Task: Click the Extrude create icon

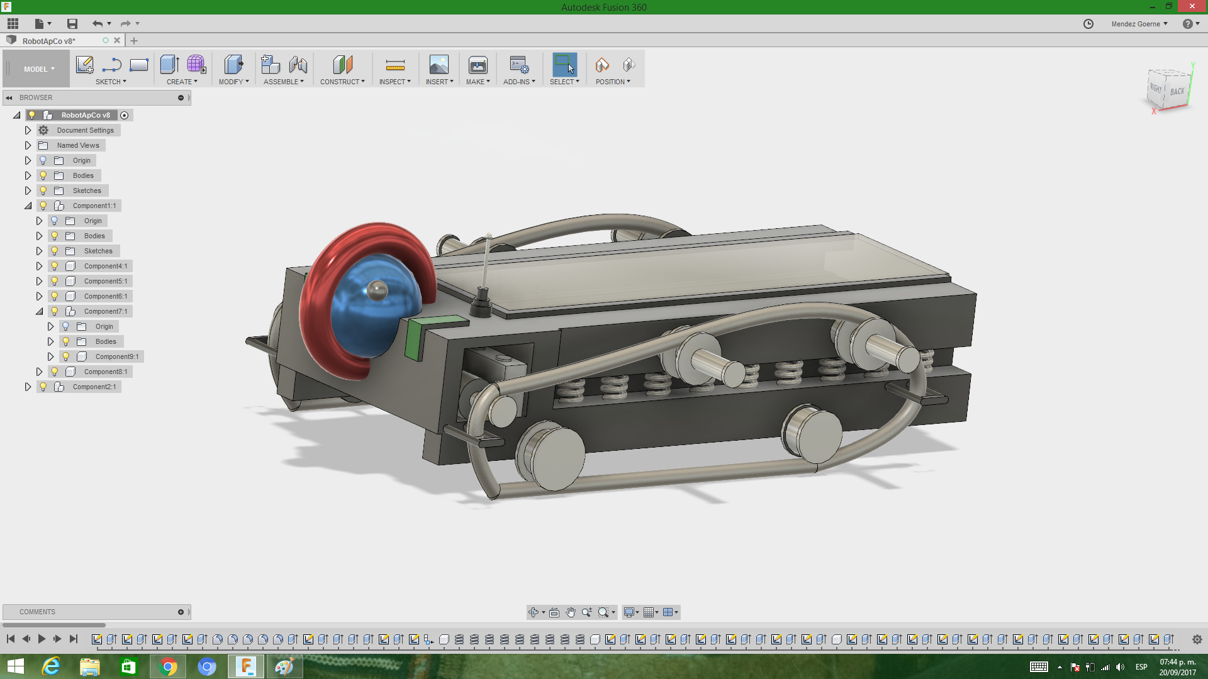Action: pos(170,65)
